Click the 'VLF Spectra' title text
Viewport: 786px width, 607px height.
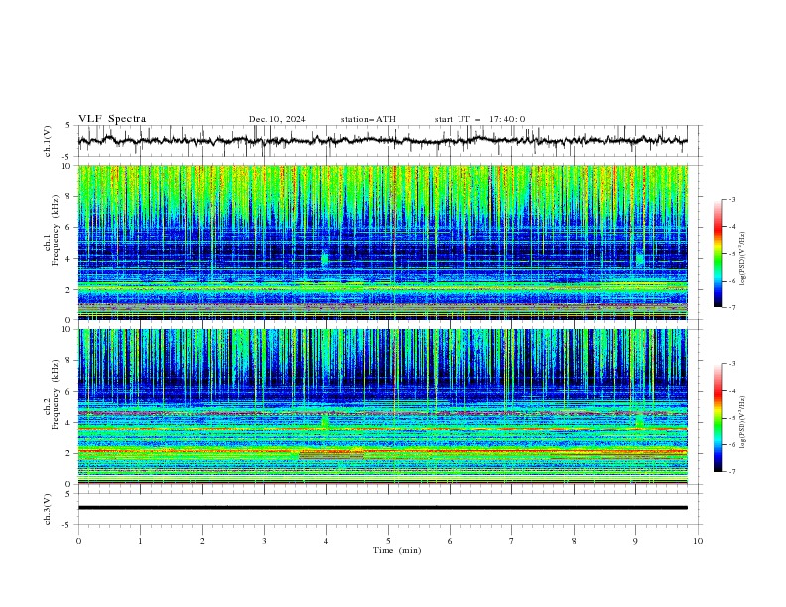[112, 119]
